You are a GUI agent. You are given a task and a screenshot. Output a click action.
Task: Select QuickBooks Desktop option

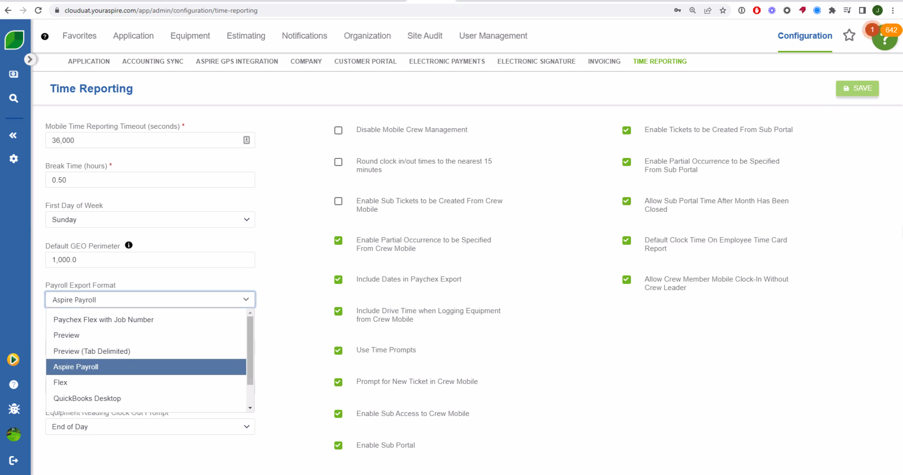[x=146, y=398]
